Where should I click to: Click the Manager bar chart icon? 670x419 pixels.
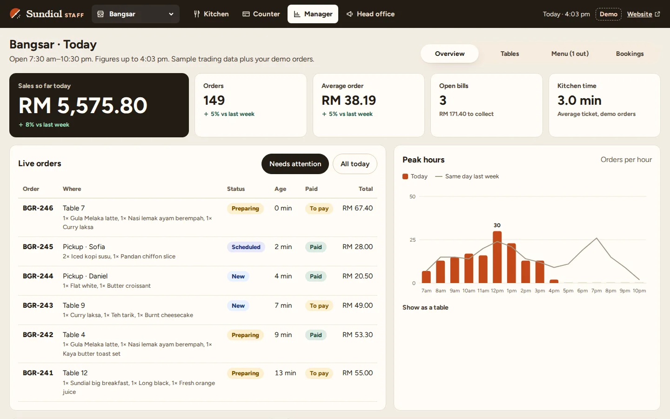click(297, 14)
